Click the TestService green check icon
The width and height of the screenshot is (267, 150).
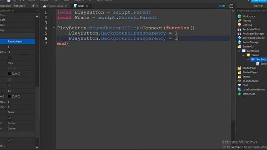(239, 94)
